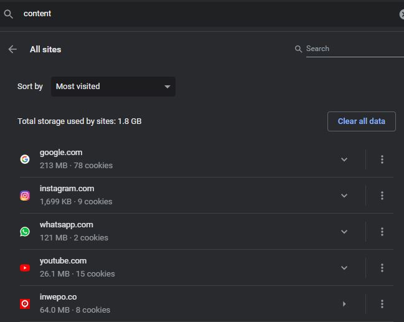Click the 1,699 KB · 9 cookies text
This screenshot has width=404, height=322.
click(x=76, y=201)
